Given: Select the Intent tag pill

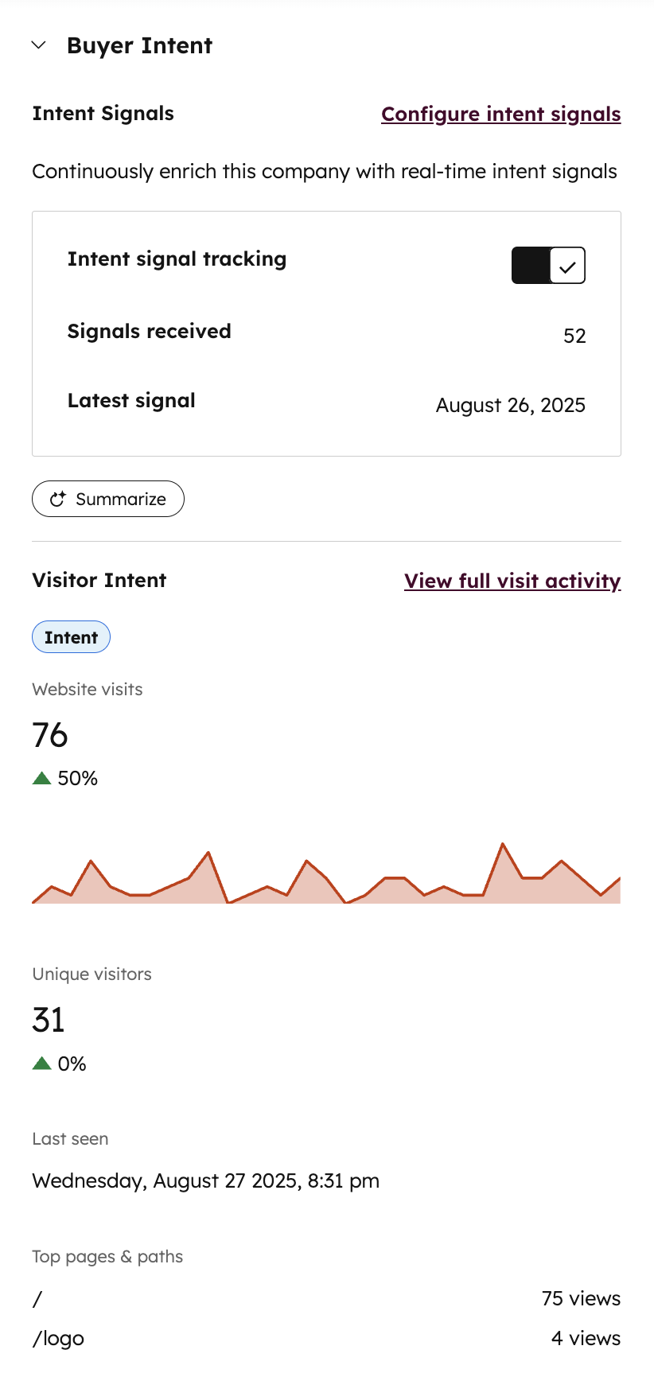Looking at the screenshot, I should click(x=71, y=637).
